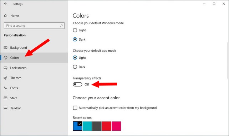Pick the red recent color swatch
The image size is (229, 136).
click(x=107, y=126)
